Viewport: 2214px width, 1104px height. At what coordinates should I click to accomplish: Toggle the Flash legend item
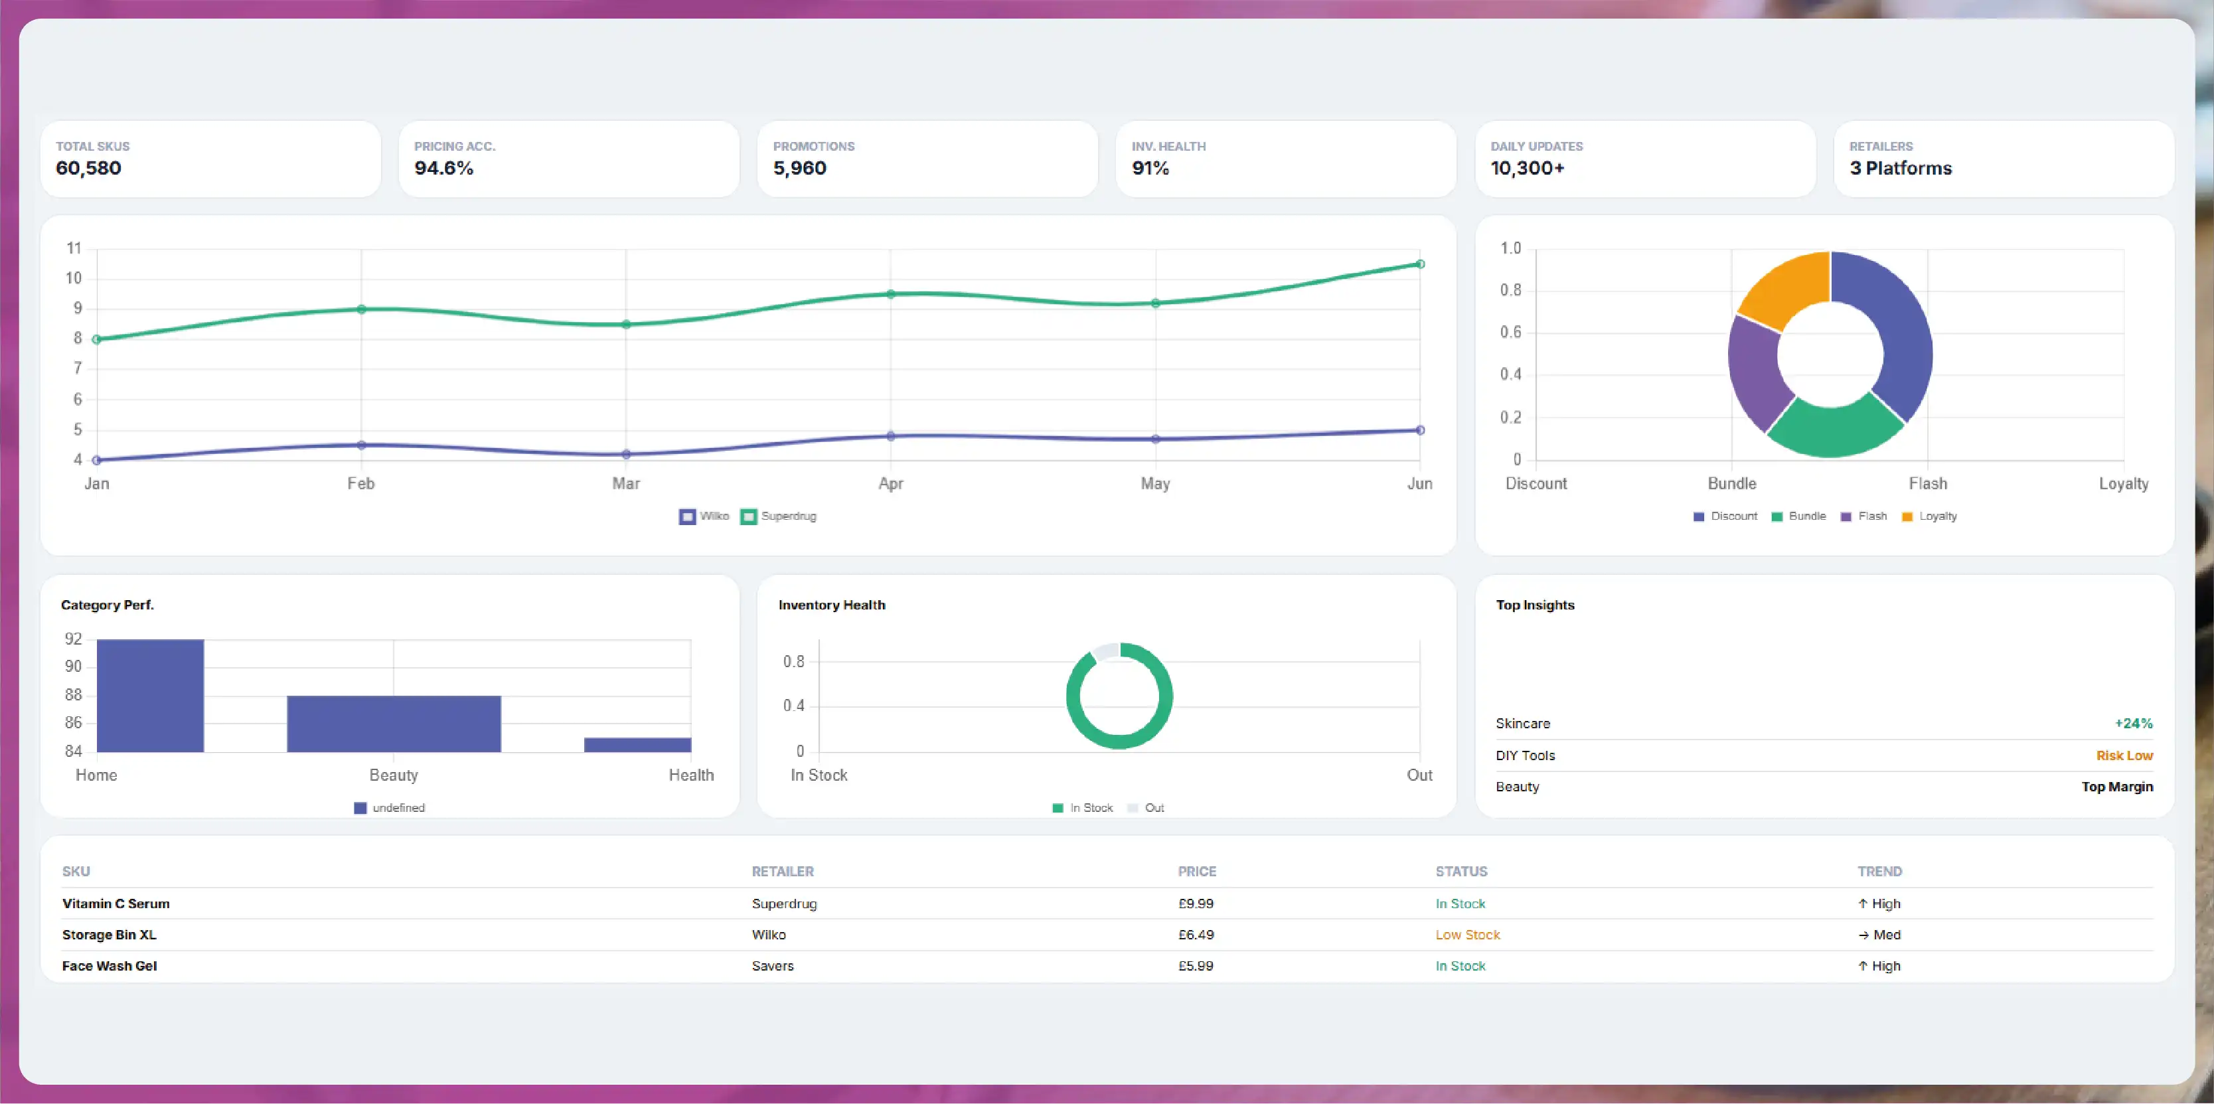click(x=1863, y=516)
